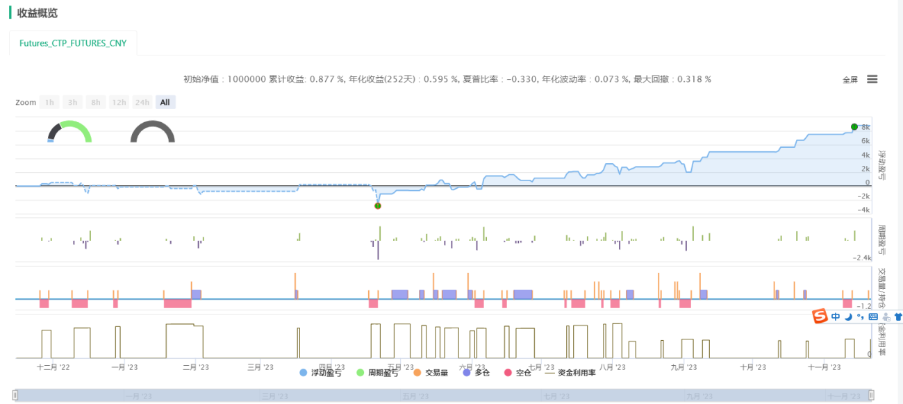The height and width of the screenshot is (404, 903).
Task: Click the green maximum marker on chart
Action: tap(854, 127)
